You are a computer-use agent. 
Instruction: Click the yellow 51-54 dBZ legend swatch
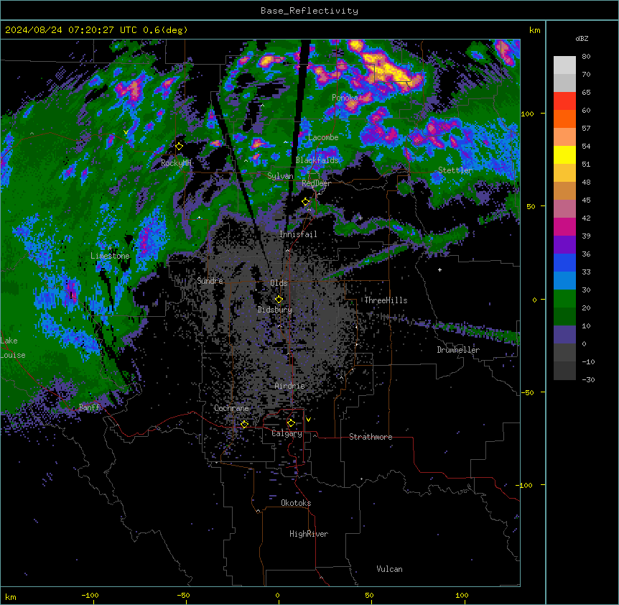564,154
